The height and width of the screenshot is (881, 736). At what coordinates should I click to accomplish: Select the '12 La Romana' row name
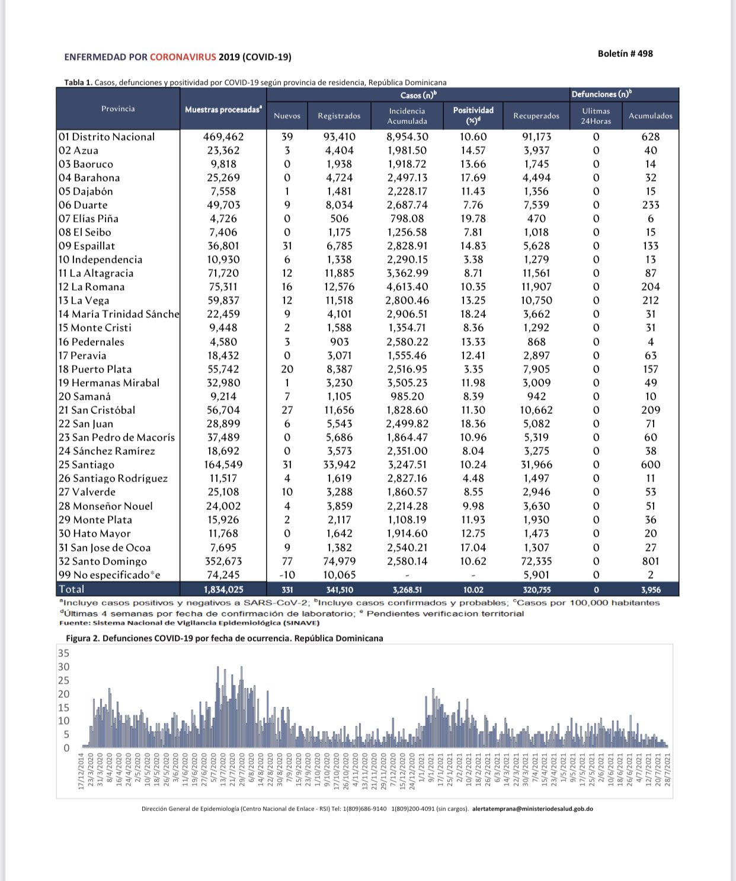[91, 286]
